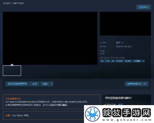Image resolution: width=154 pixels, height=123 pixels.
Task: Click the 好评 review summary link
Action: click(118, 43)
